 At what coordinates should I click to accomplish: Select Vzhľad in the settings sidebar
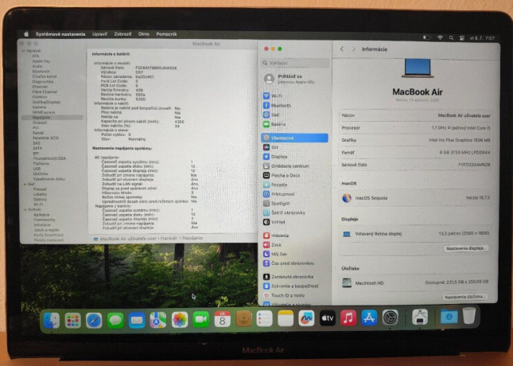point(274,222)
